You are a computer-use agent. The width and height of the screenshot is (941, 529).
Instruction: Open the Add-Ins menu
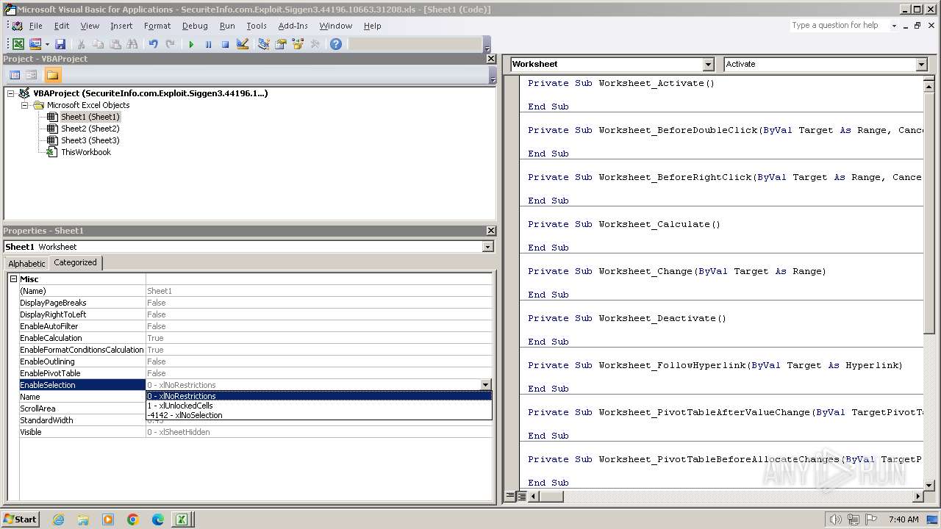293,26
